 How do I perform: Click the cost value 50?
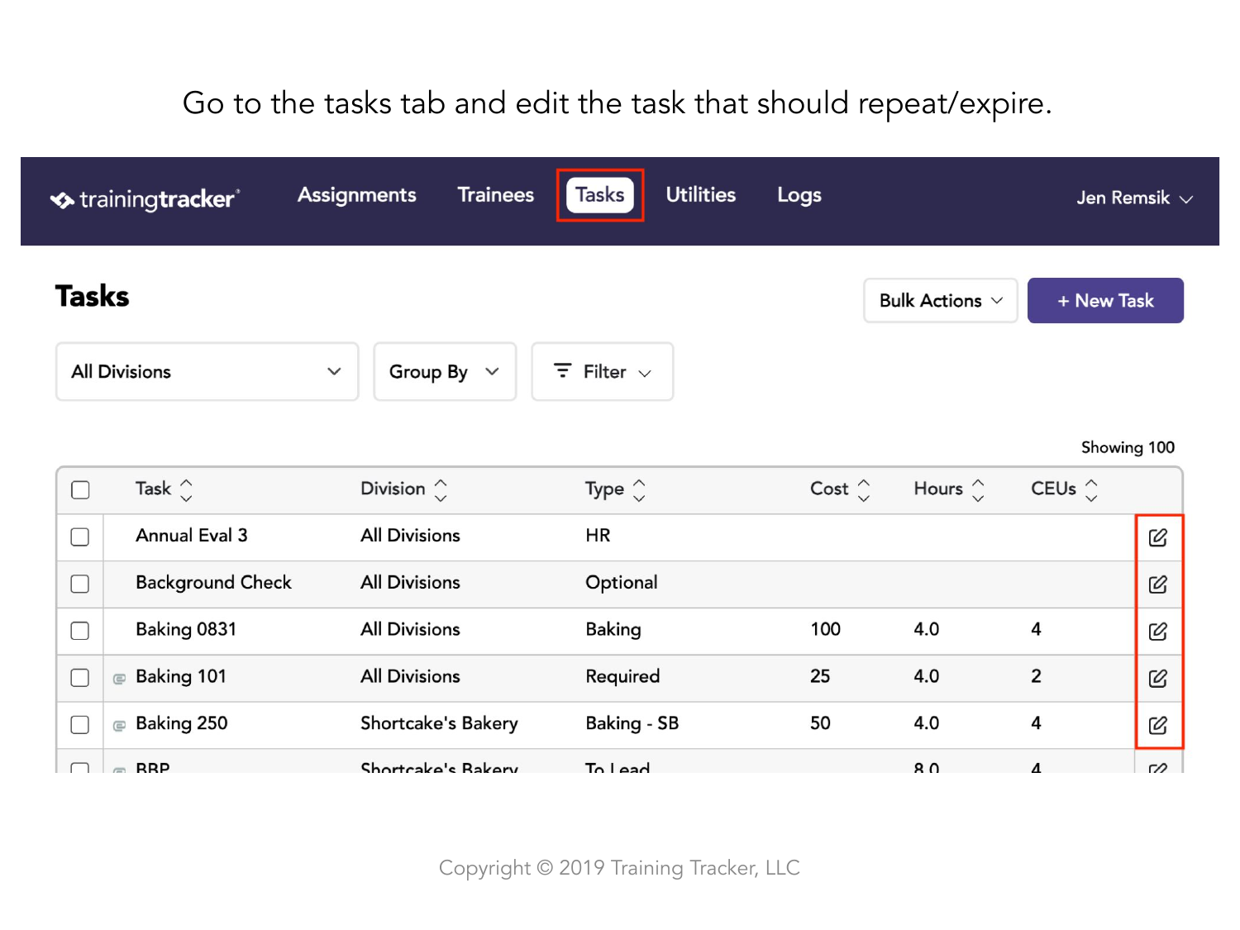coord(820,724)
